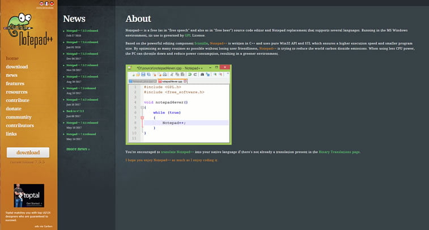This screenshot has height=230, width=429.
Task: Click the save icon in screenshot toolbar
Action: point(143,74)
